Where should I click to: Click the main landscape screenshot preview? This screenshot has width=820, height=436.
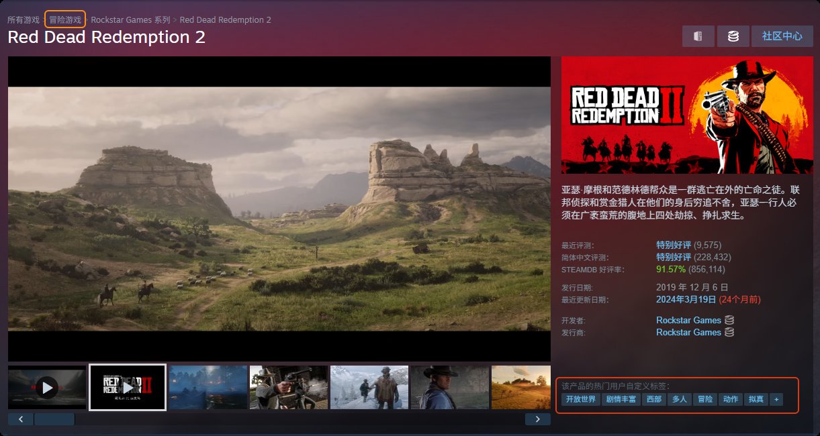pos(279,209)
